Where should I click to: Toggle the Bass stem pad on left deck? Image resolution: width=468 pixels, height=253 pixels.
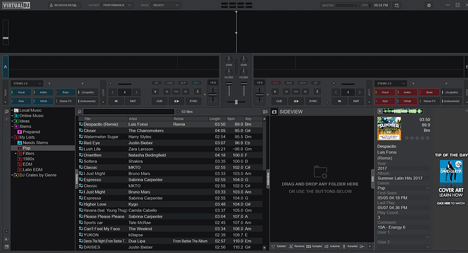[65, 92]
